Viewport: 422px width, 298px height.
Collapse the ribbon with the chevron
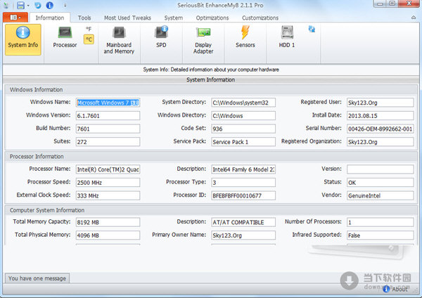(x=414, y=18)
